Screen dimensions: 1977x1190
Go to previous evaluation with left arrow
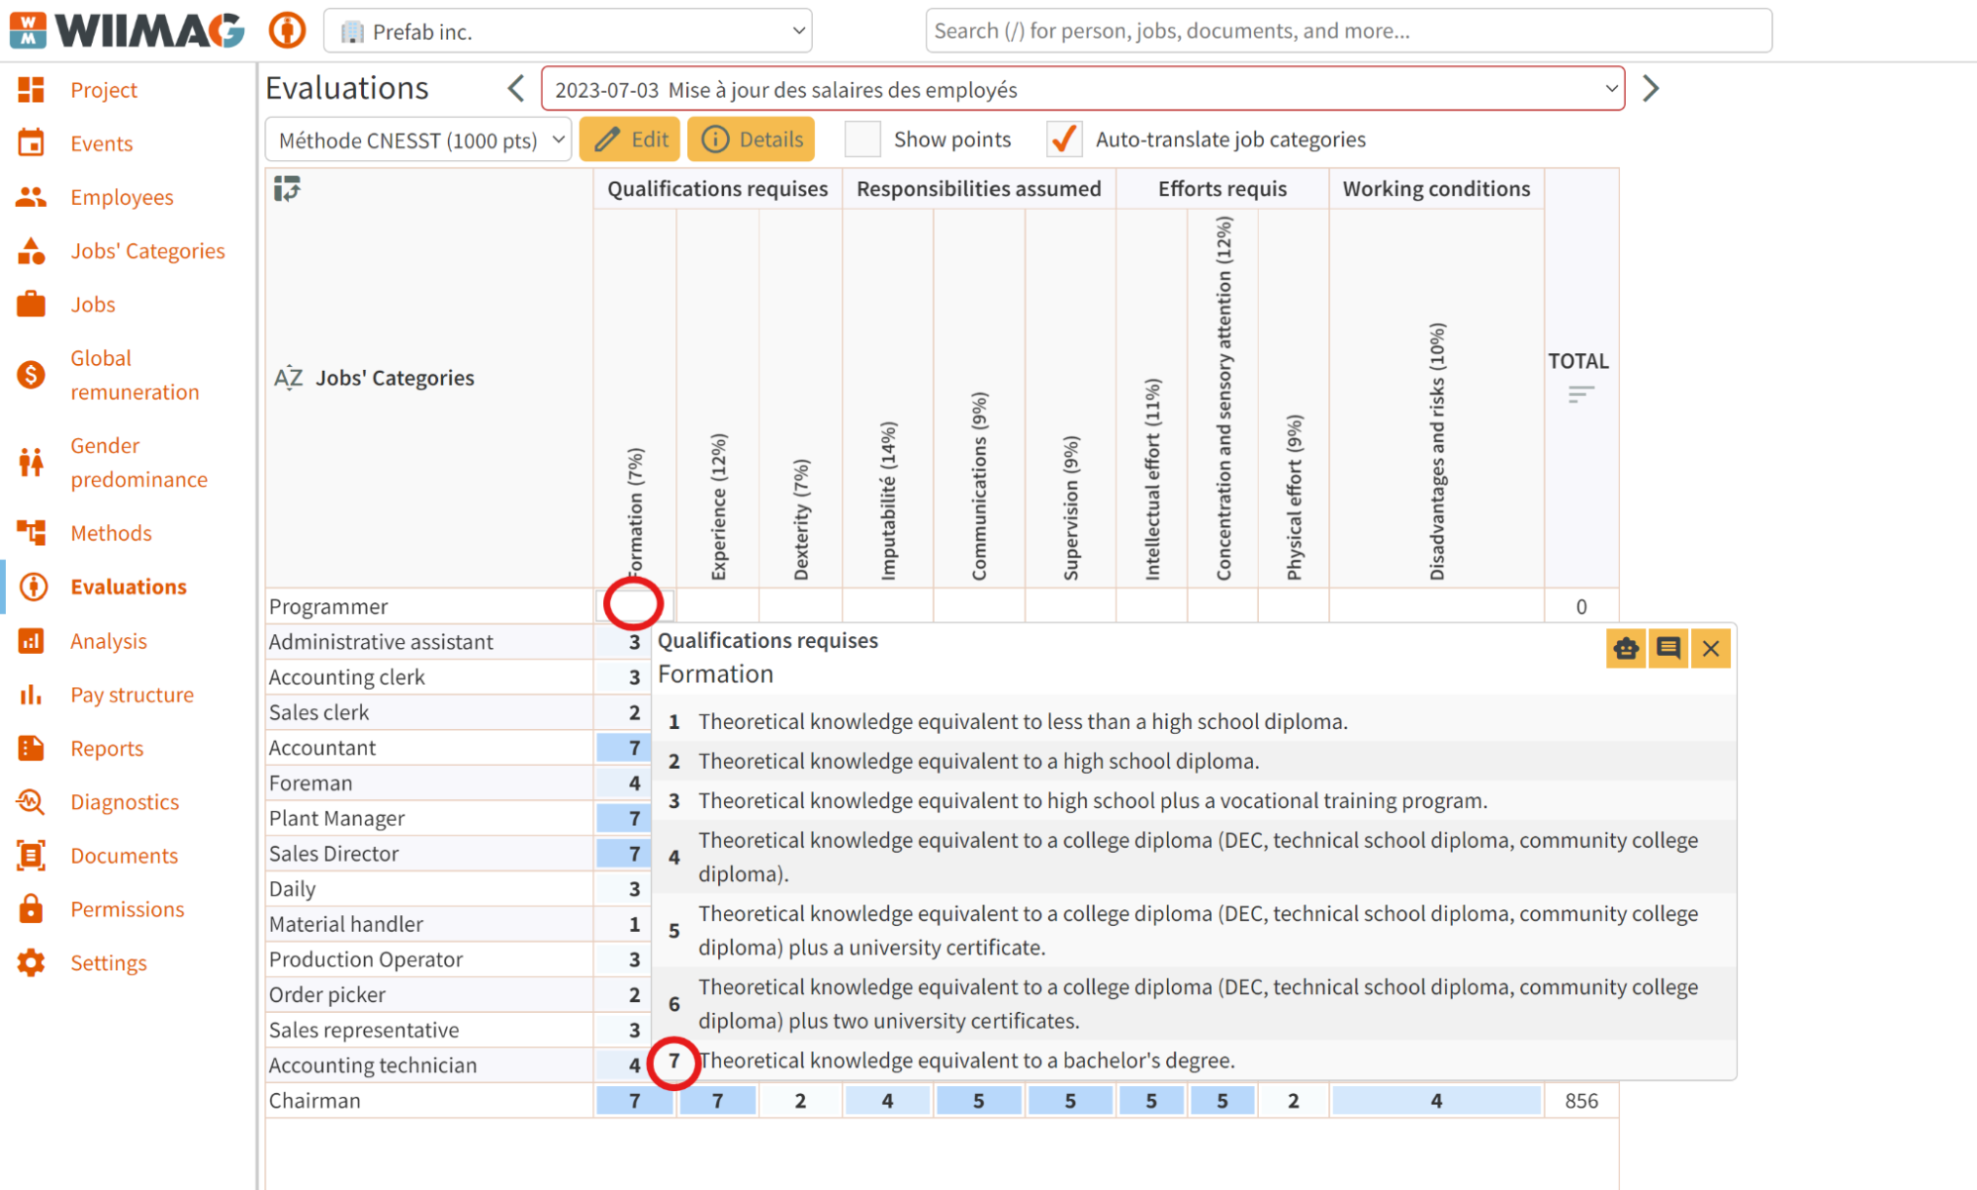click(x=516, y=89)
